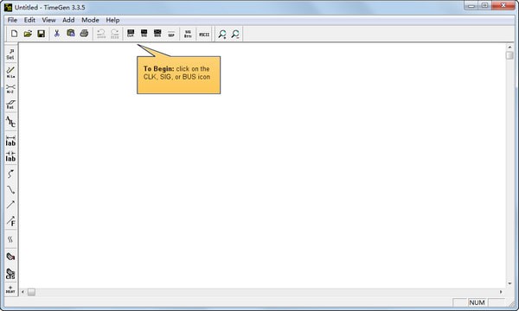Viewport: 519px width, 311px height.
Task: Click the Open folder toolbar icon
Action: point(28,34)
